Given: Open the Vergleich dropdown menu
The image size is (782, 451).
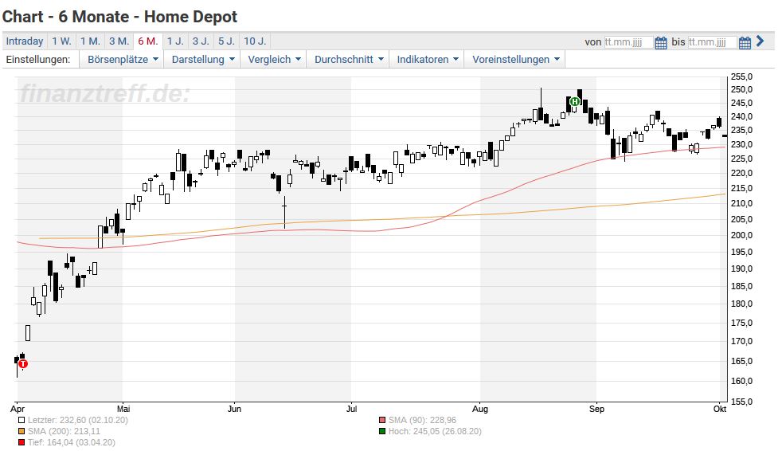Looking at the screenshot, I should 274,60.
